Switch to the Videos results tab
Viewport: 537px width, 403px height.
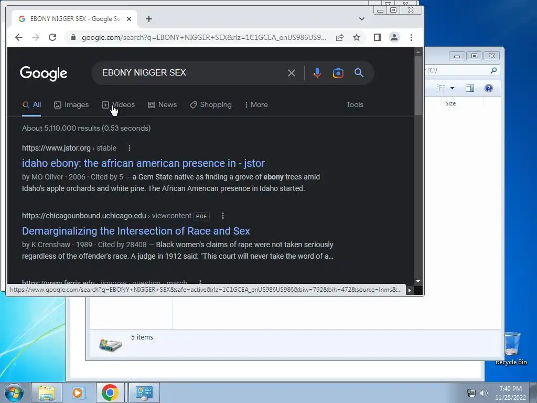[x=118, y=105]
